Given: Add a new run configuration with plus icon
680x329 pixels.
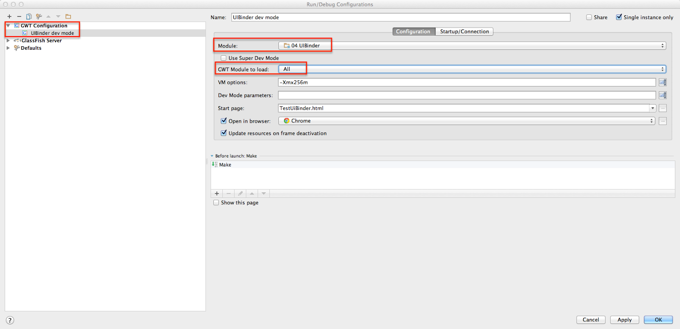Looking at the screenshot, I should [x=9, y=17].
